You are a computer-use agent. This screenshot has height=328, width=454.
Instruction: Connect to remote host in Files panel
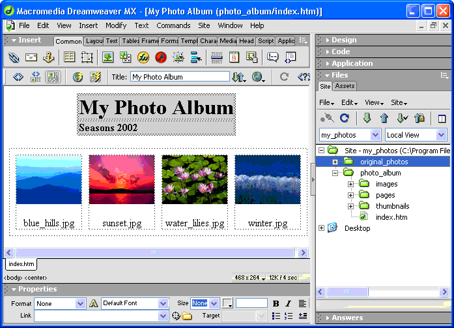pos(327,118)
